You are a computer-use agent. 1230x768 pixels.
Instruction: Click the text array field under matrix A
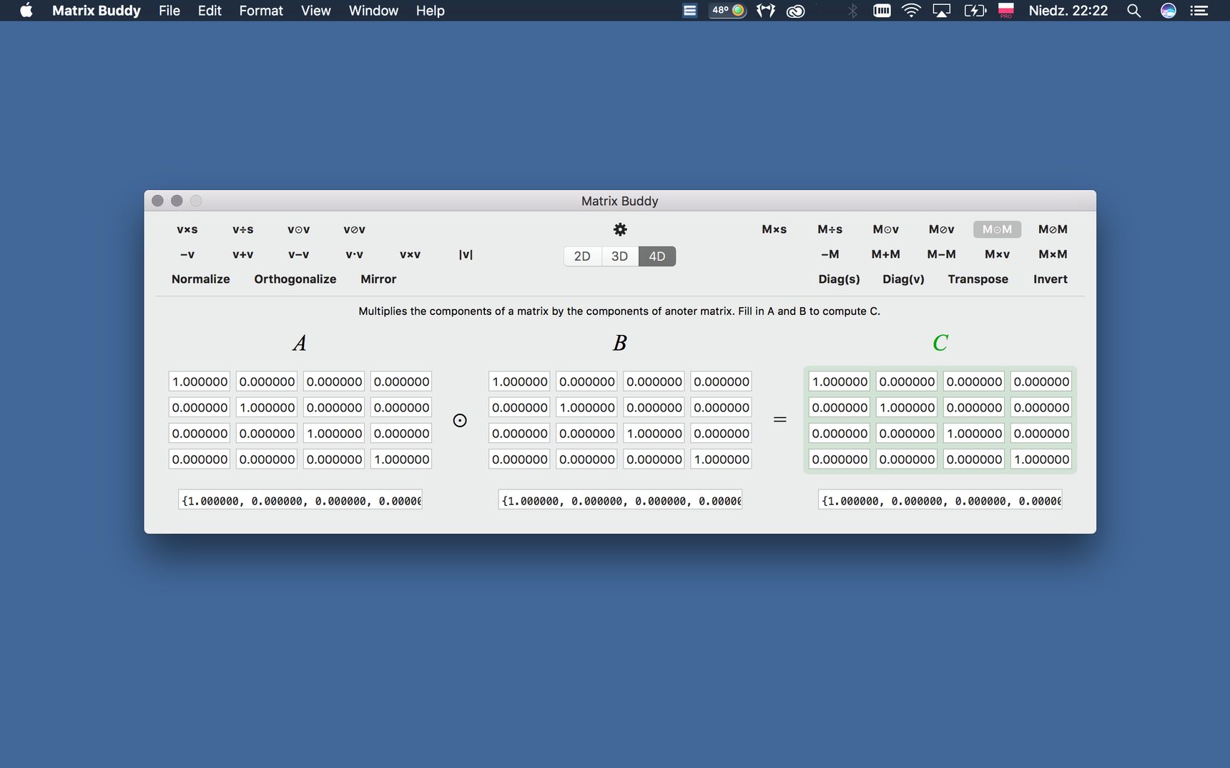coord(300,500)
